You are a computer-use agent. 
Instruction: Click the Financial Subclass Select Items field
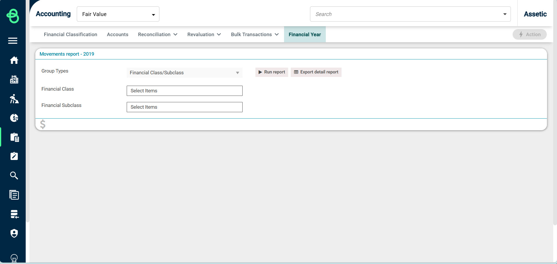[184, 107]
